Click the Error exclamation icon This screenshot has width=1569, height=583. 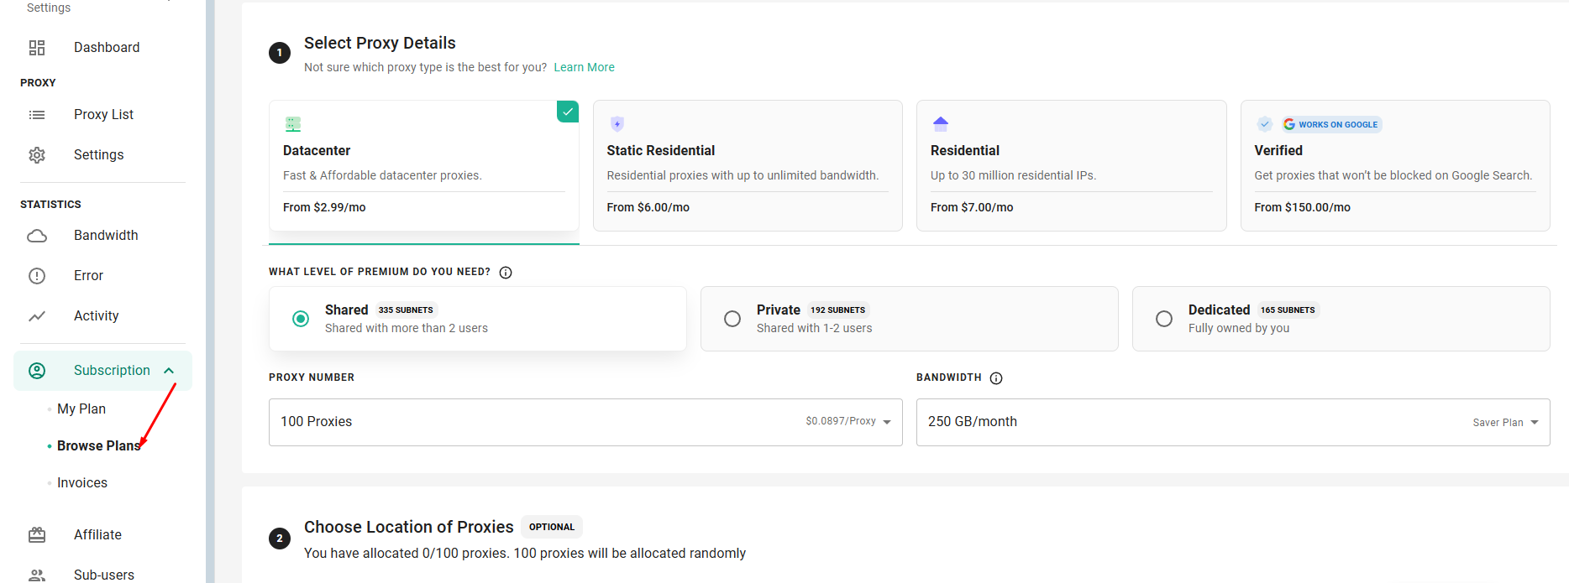[x=37, y=276]
